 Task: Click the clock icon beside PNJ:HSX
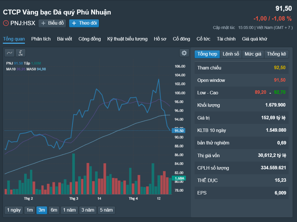6,23
